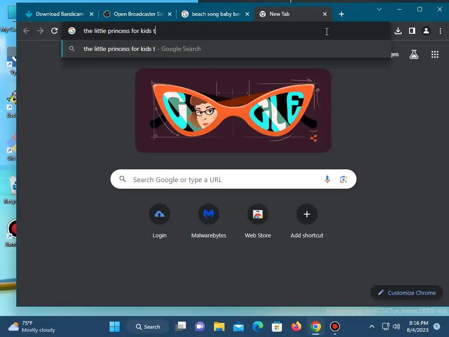Open the profile avatar icon

point(426,31)
